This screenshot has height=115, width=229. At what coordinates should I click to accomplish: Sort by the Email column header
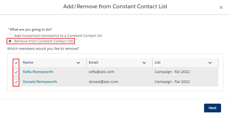pos(93,62)
